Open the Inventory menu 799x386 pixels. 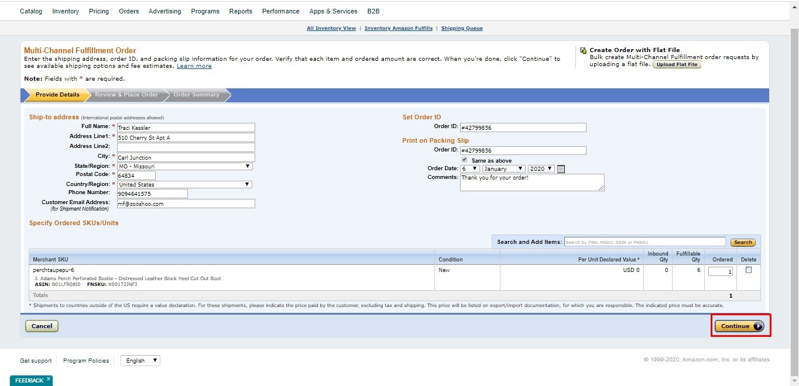[66, 11]
